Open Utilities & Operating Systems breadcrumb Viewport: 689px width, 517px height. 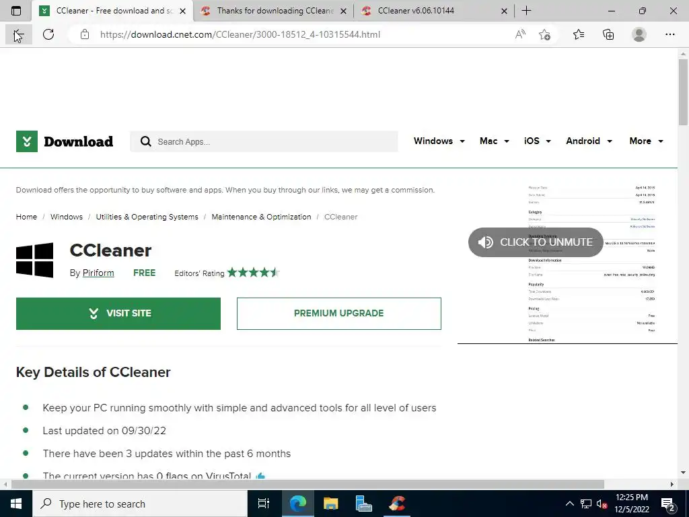(x=147, y=217)
